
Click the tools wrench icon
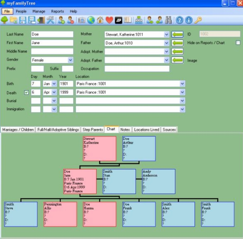coord(51,20)
